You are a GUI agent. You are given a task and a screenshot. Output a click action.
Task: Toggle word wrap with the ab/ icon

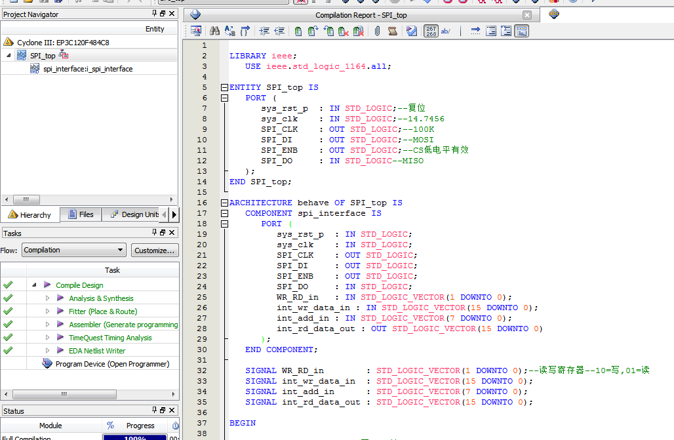coord(446,31)
